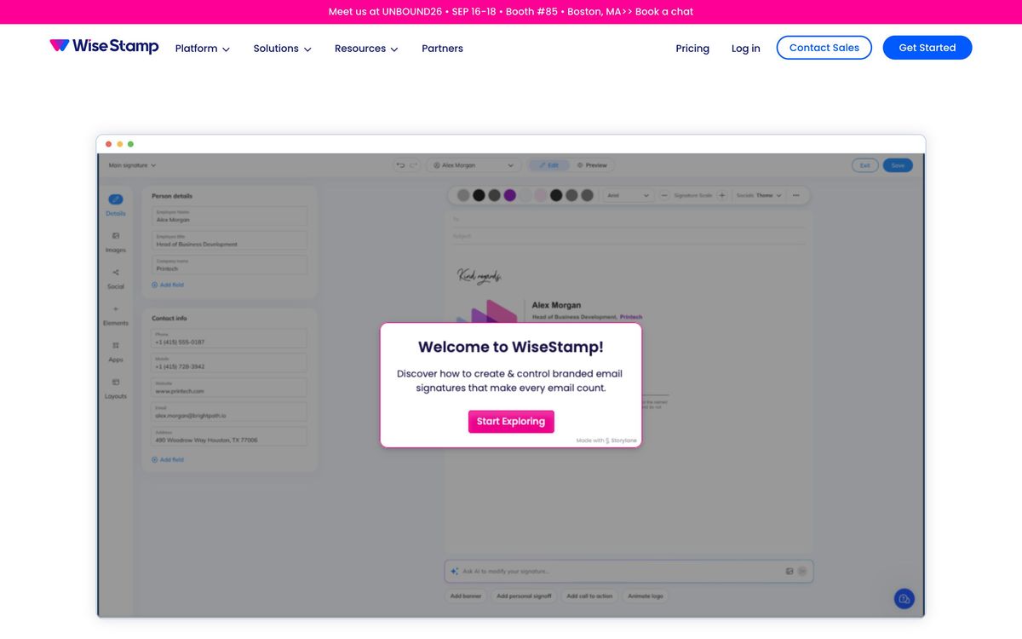The image size is (1022, 639).
Task: Go to the Partners page
Action: tap(442, 49)
